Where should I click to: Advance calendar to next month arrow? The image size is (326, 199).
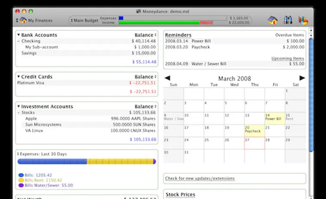pyautogui.click(x=302, y=78)
